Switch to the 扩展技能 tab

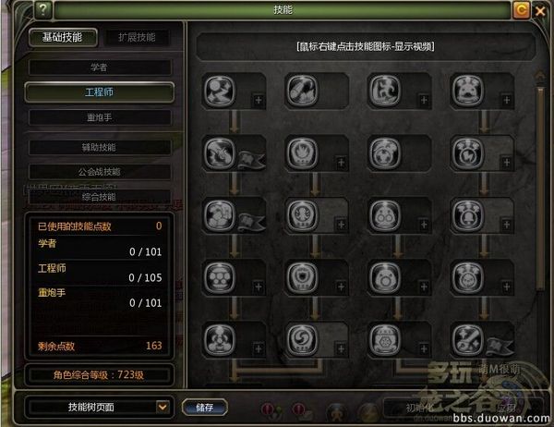point(137,37)
